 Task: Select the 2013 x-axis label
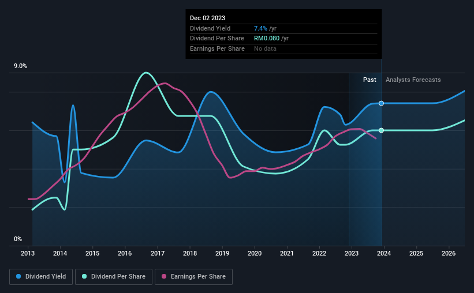(x=28, y=253)
